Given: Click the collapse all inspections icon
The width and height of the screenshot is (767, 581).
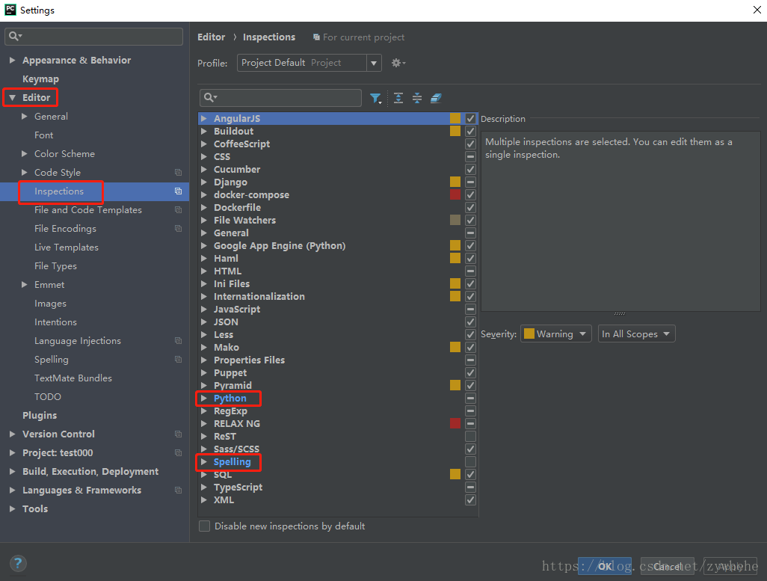Looking at the screenshot, I should (417, 98).
